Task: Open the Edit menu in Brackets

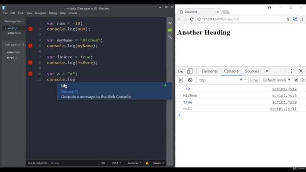Action: (13, 13)
